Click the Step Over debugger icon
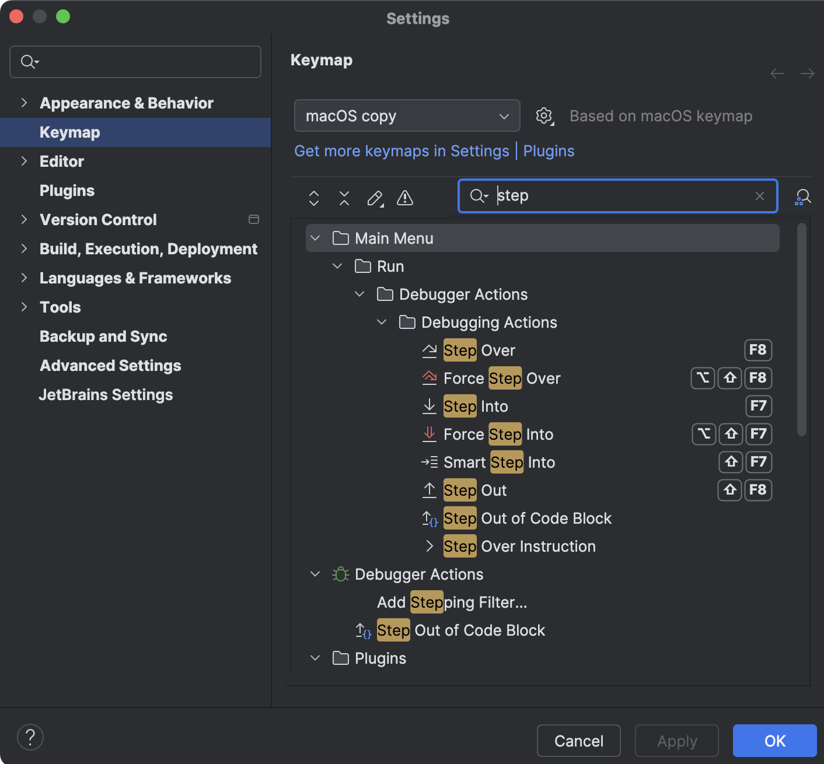 coord(430,350)
